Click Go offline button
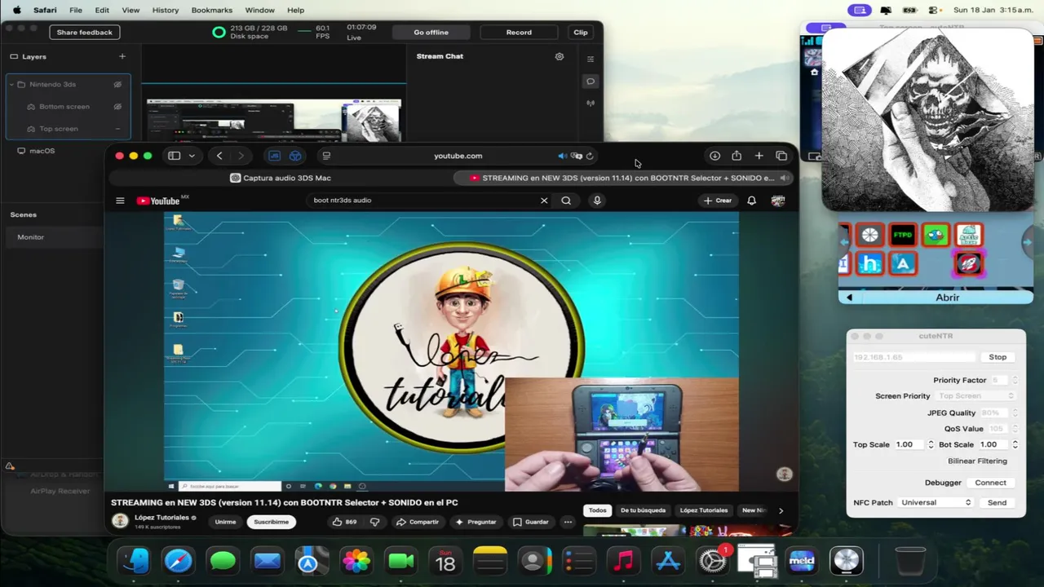This screenshot has height=587, width=1044. coord(431,33)
